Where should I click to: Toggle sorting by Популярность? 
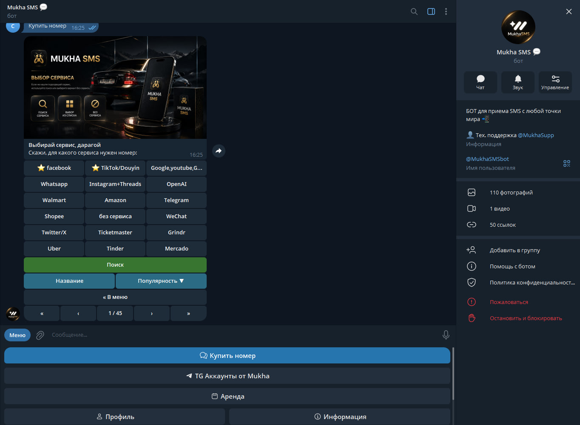click(161, 281)
